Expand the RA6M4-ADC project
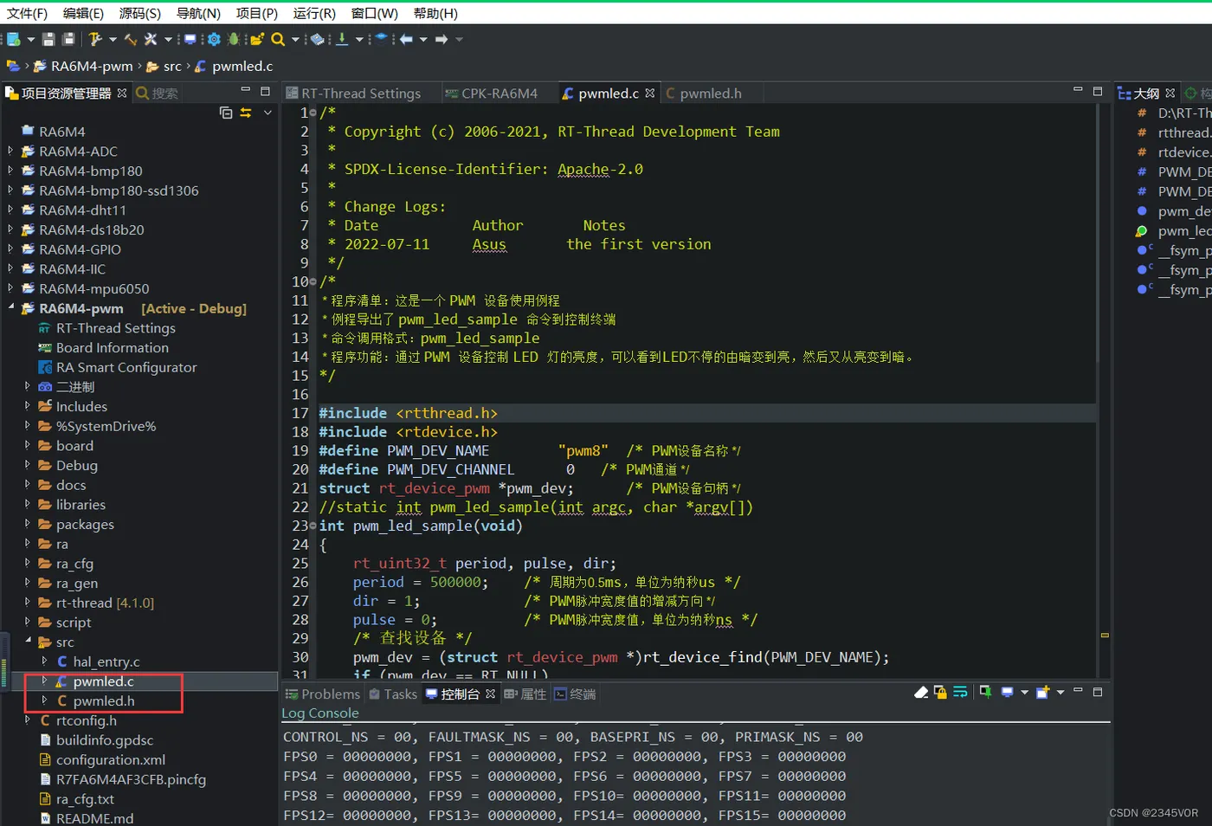 point(11,151)
